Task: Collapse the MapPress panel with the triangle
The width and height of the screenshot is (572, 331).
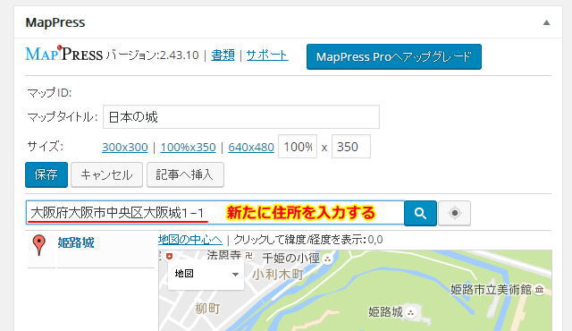Action: click(546, 22)
